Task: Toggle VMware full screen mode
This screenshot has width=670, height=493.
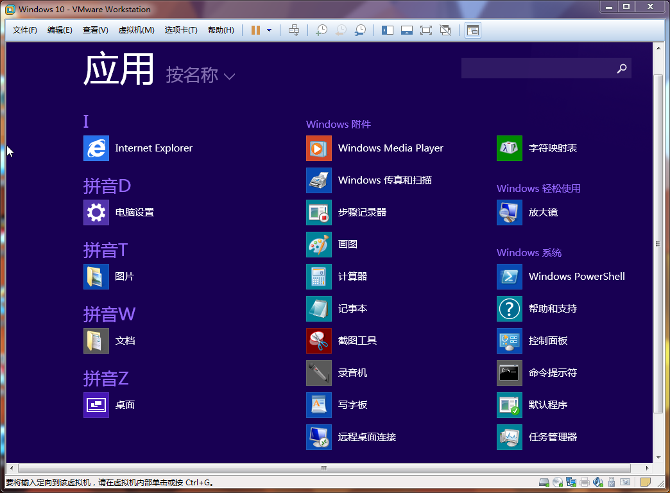Action: [x=425, y=30]
